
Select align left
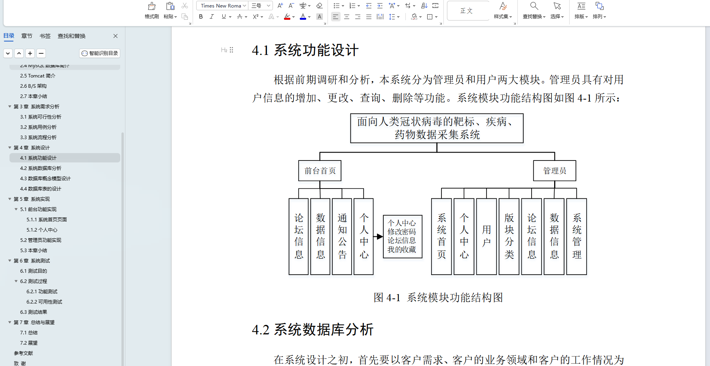tap(335, 17)
